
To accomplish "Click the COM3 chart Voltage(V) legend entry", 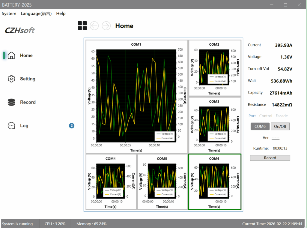I will [217, 134].
